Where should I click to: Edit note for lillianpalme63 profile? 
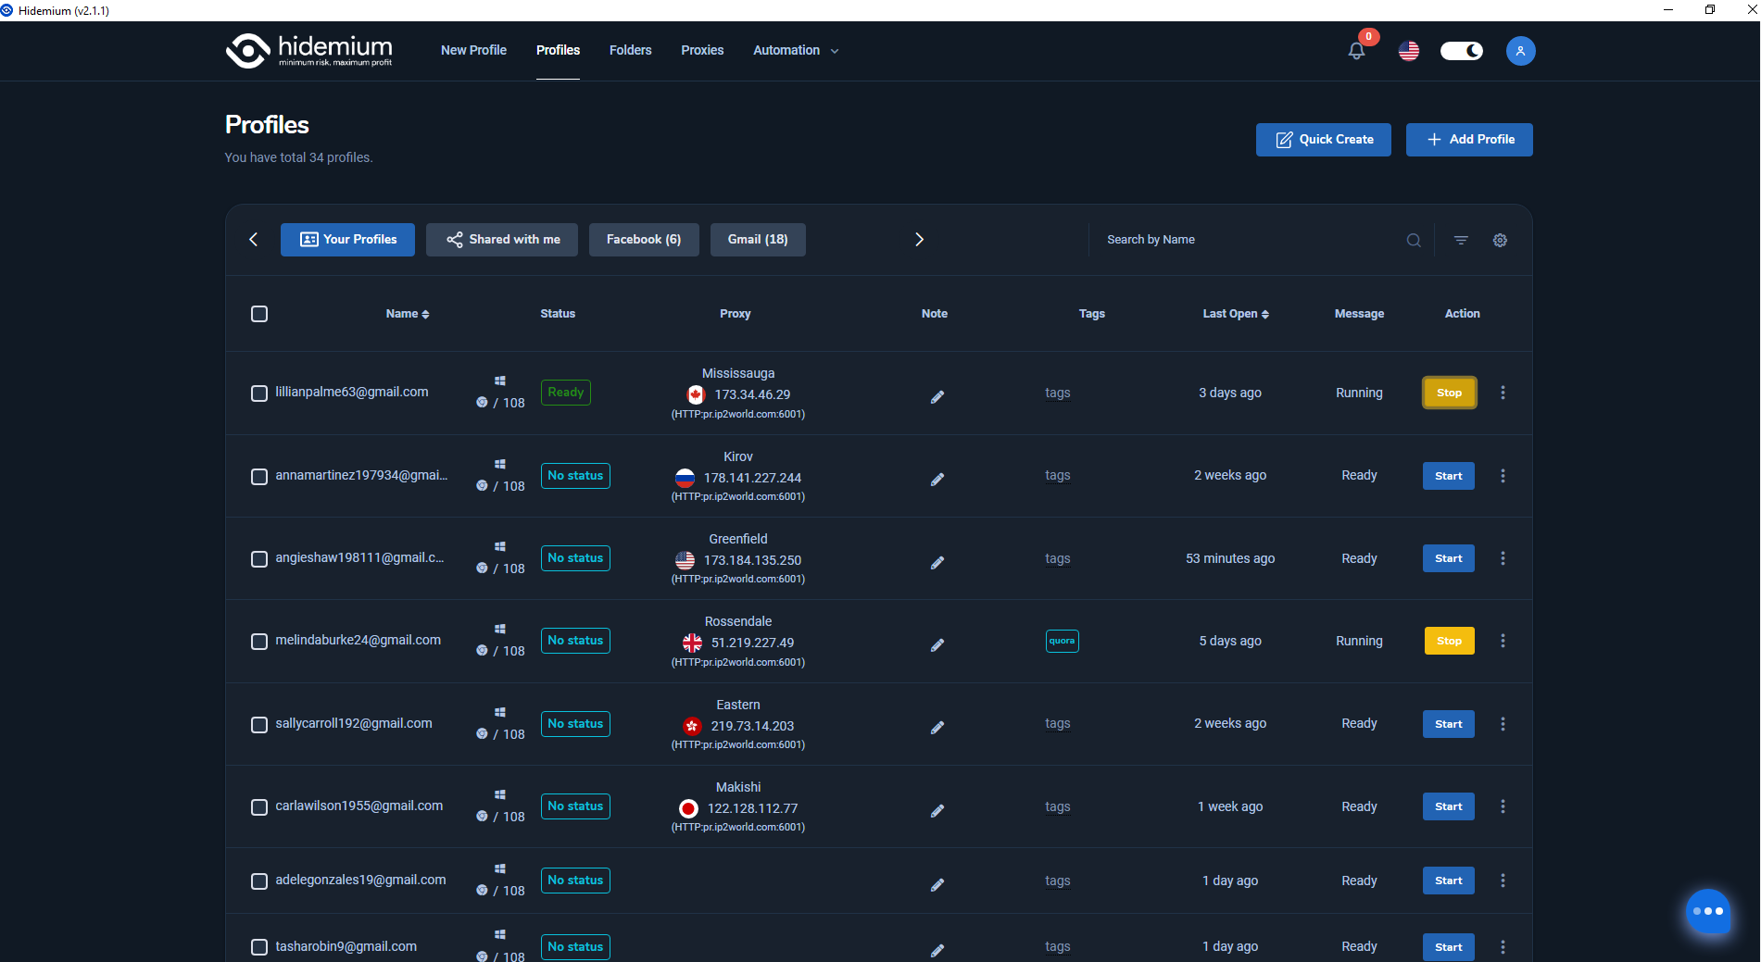click(937, 396)
